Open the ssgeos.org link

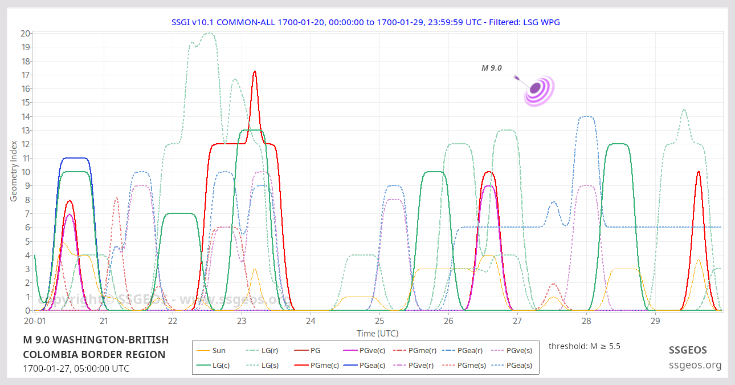[x=695, y=365]
